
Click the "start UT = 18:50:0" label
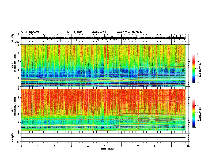[x=129, y=32]
